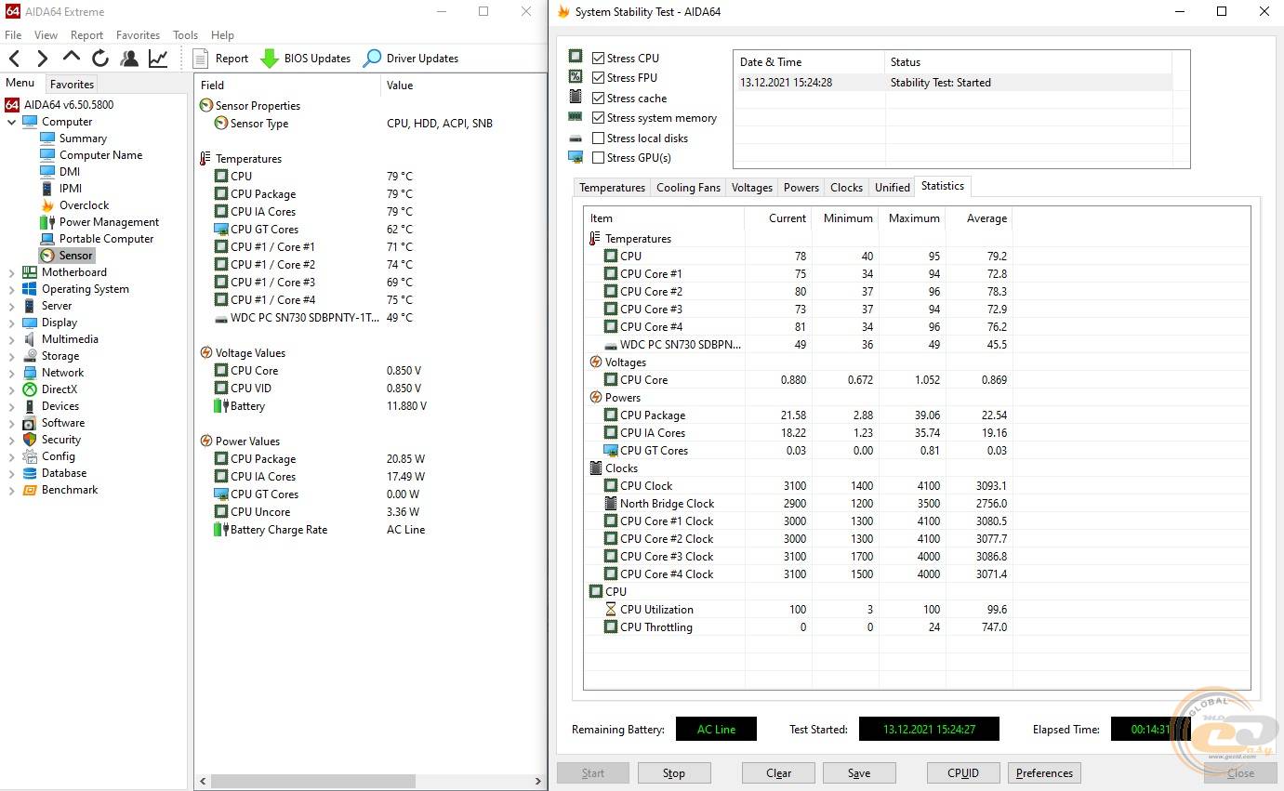The height and width of the screenshot is (791, 1284).
Task: Select the Database tree icon
Action: click(29, 473)
